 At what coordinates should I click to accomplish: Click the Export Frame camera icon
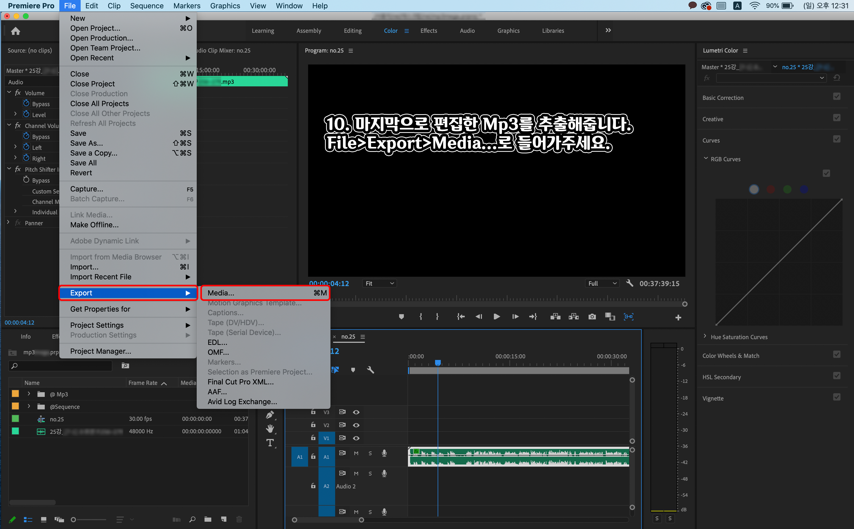pos(592,317)
